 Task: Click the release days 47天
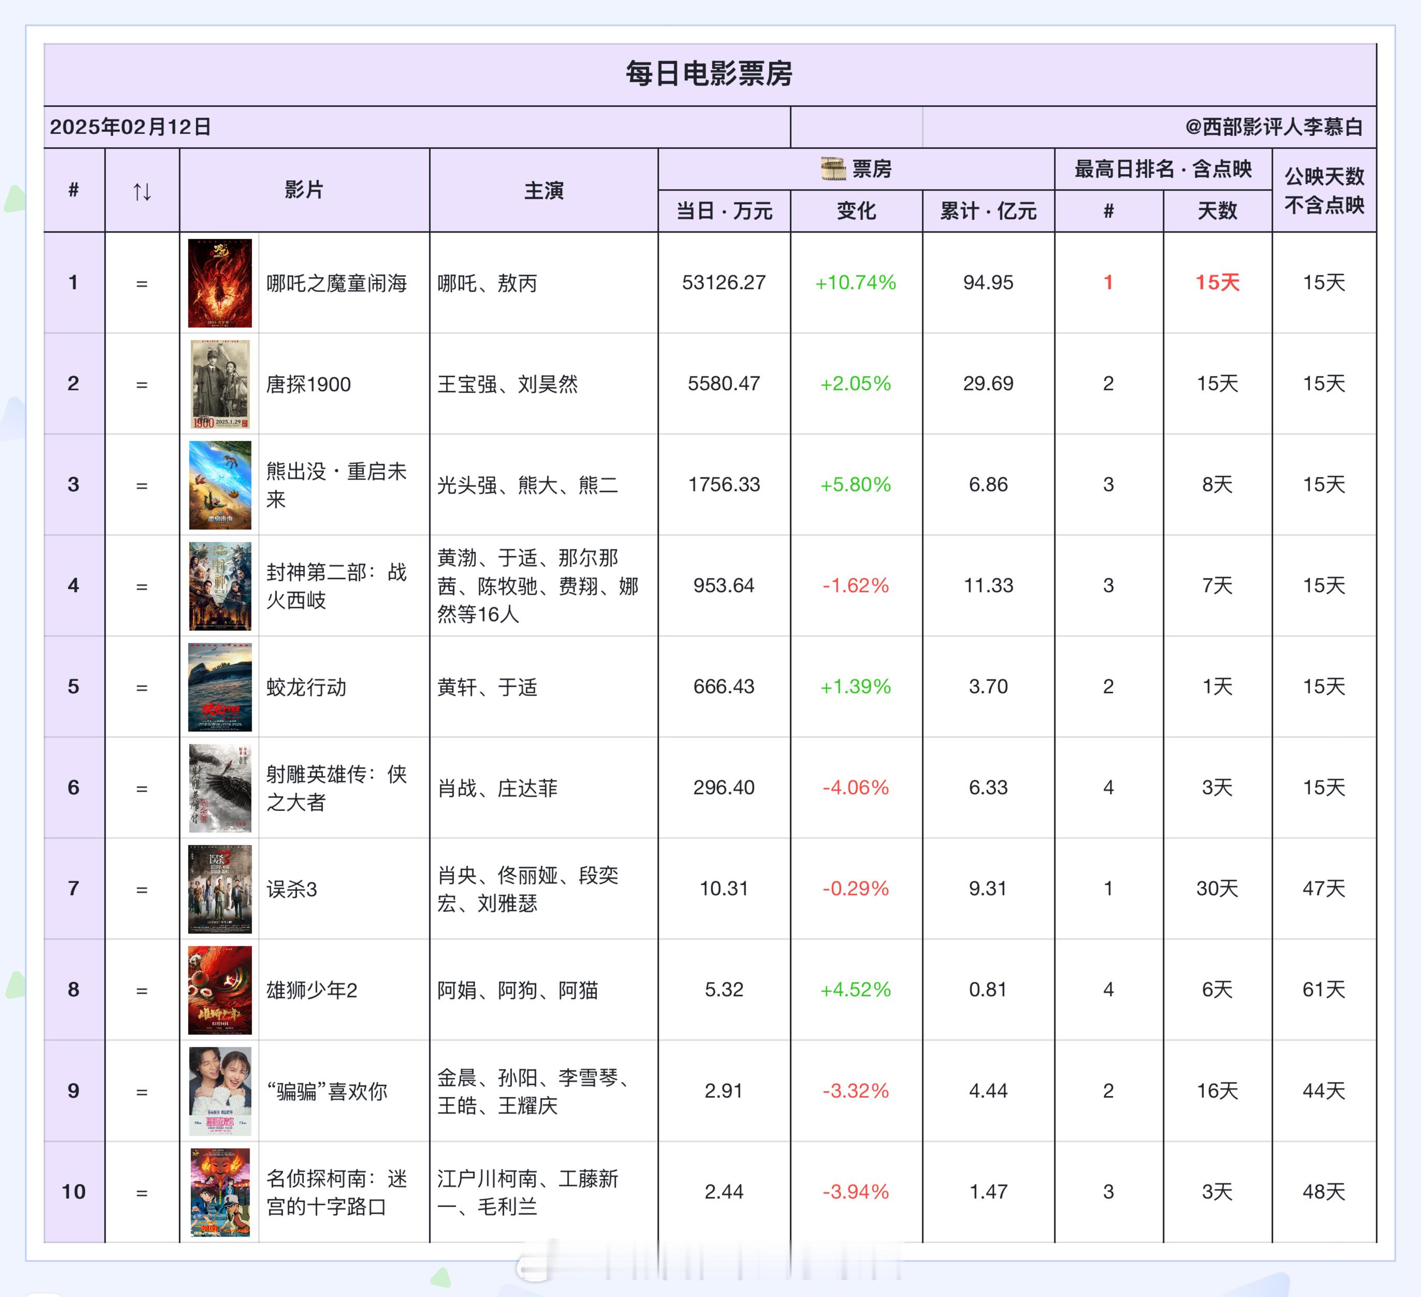1324,888
